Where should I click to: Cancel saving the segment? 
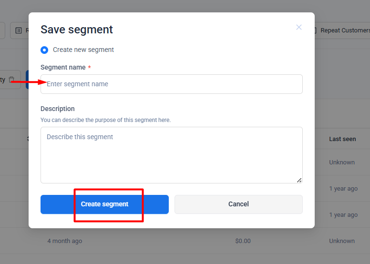pos(238,204)
